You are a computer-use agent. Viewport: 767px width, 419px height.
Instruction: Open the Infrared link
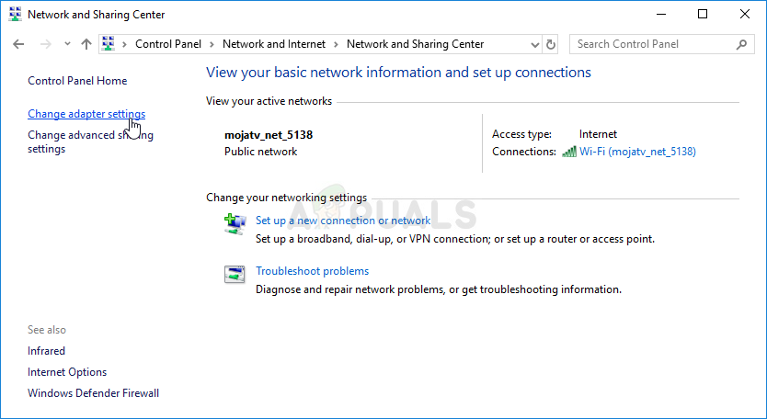(x=46, y=351)
